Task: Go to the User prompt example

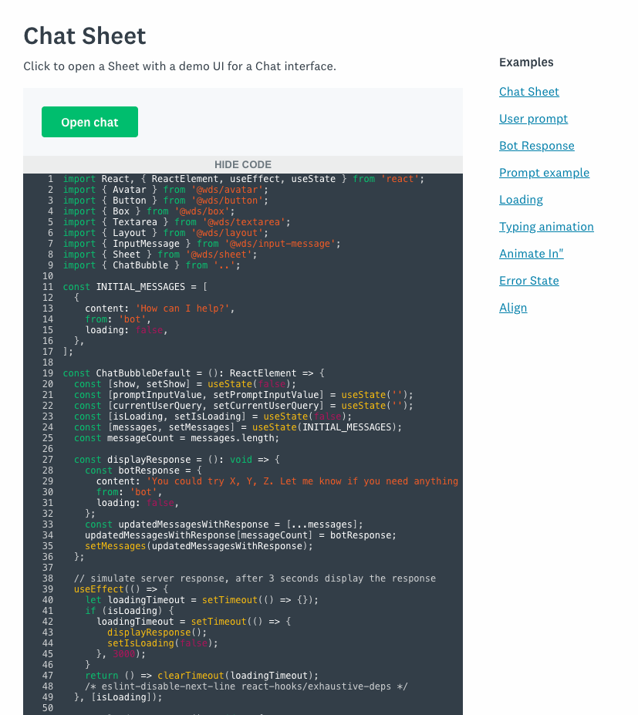Action: (533, 119)
